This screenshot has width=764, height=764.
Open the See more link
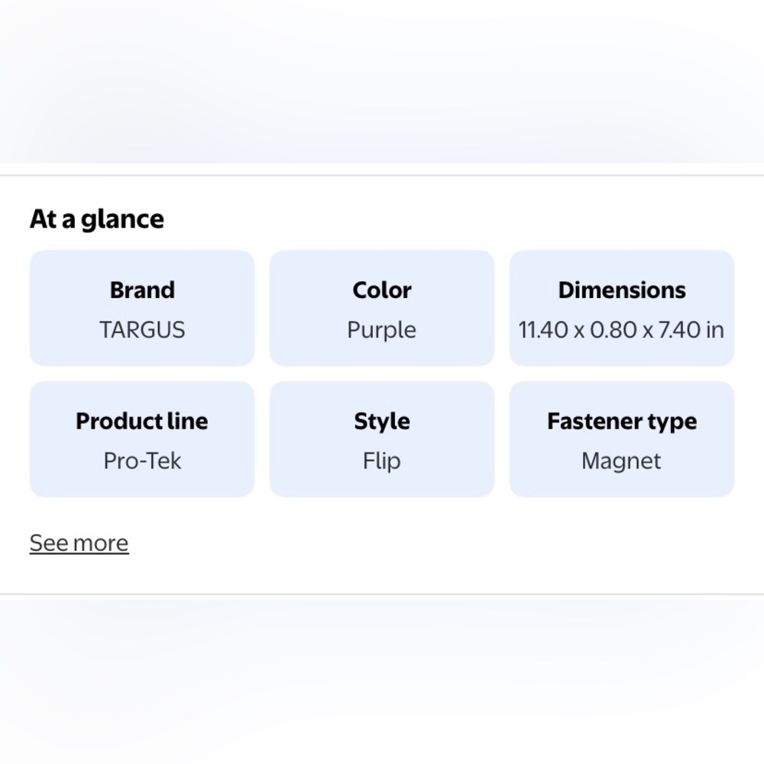[x=79, y=542]
